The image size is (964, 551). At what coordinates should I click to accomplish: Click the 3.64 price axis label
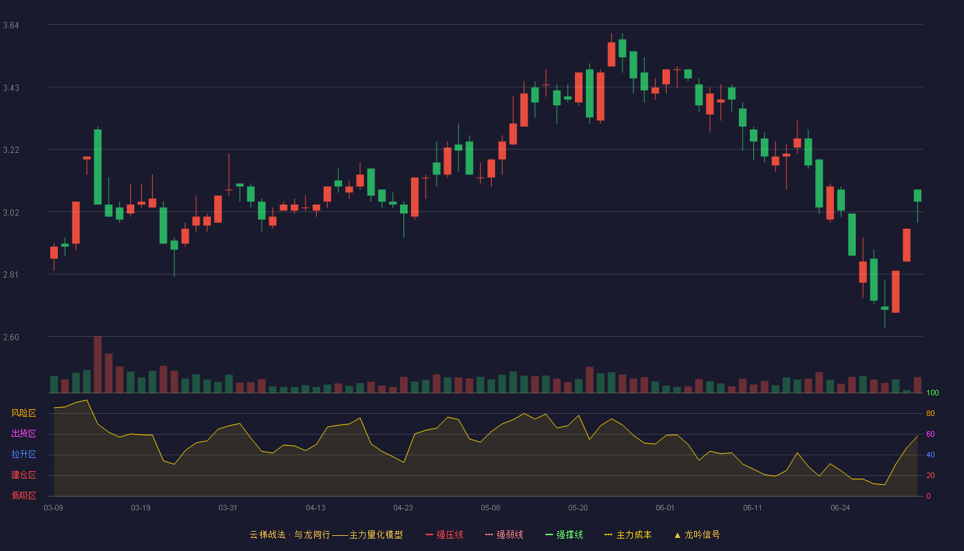pyautogui.click(x=11, y=25)
